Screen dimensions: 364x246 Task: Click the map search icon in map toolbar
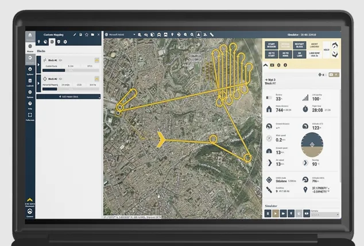140,34
